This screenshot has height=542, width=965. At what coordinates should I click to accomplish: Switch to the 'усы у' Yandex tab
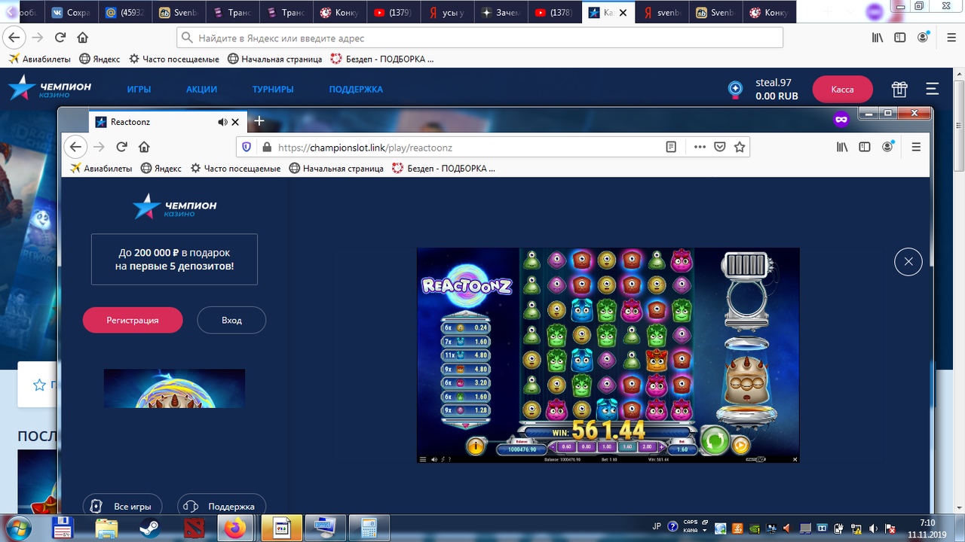(447, 13)
